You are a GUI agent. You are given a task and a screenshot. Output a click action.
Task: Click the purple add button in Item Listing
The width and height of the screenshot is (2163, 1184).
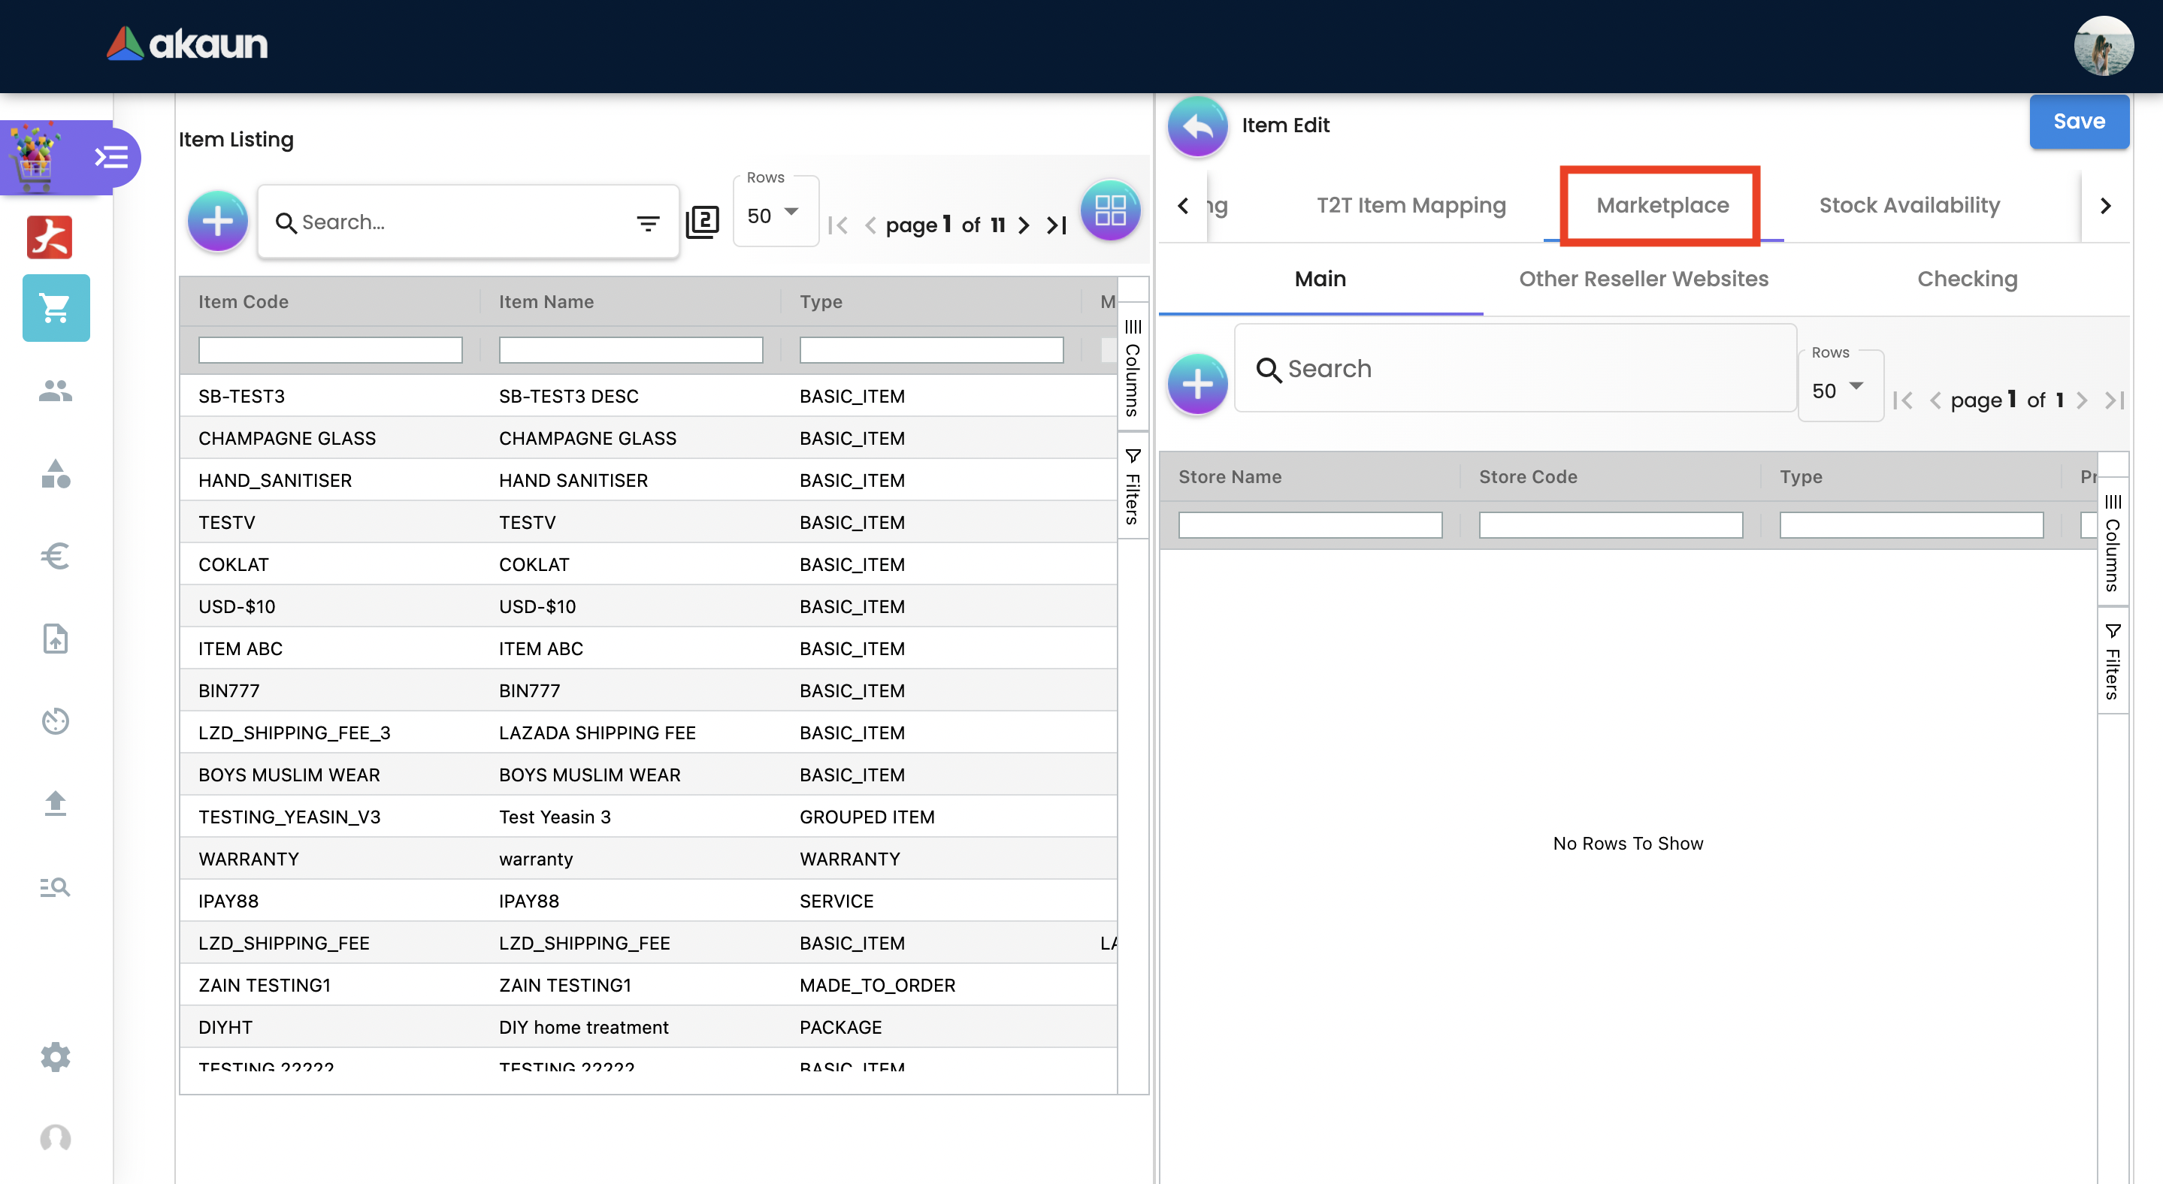tap(217, 222)
